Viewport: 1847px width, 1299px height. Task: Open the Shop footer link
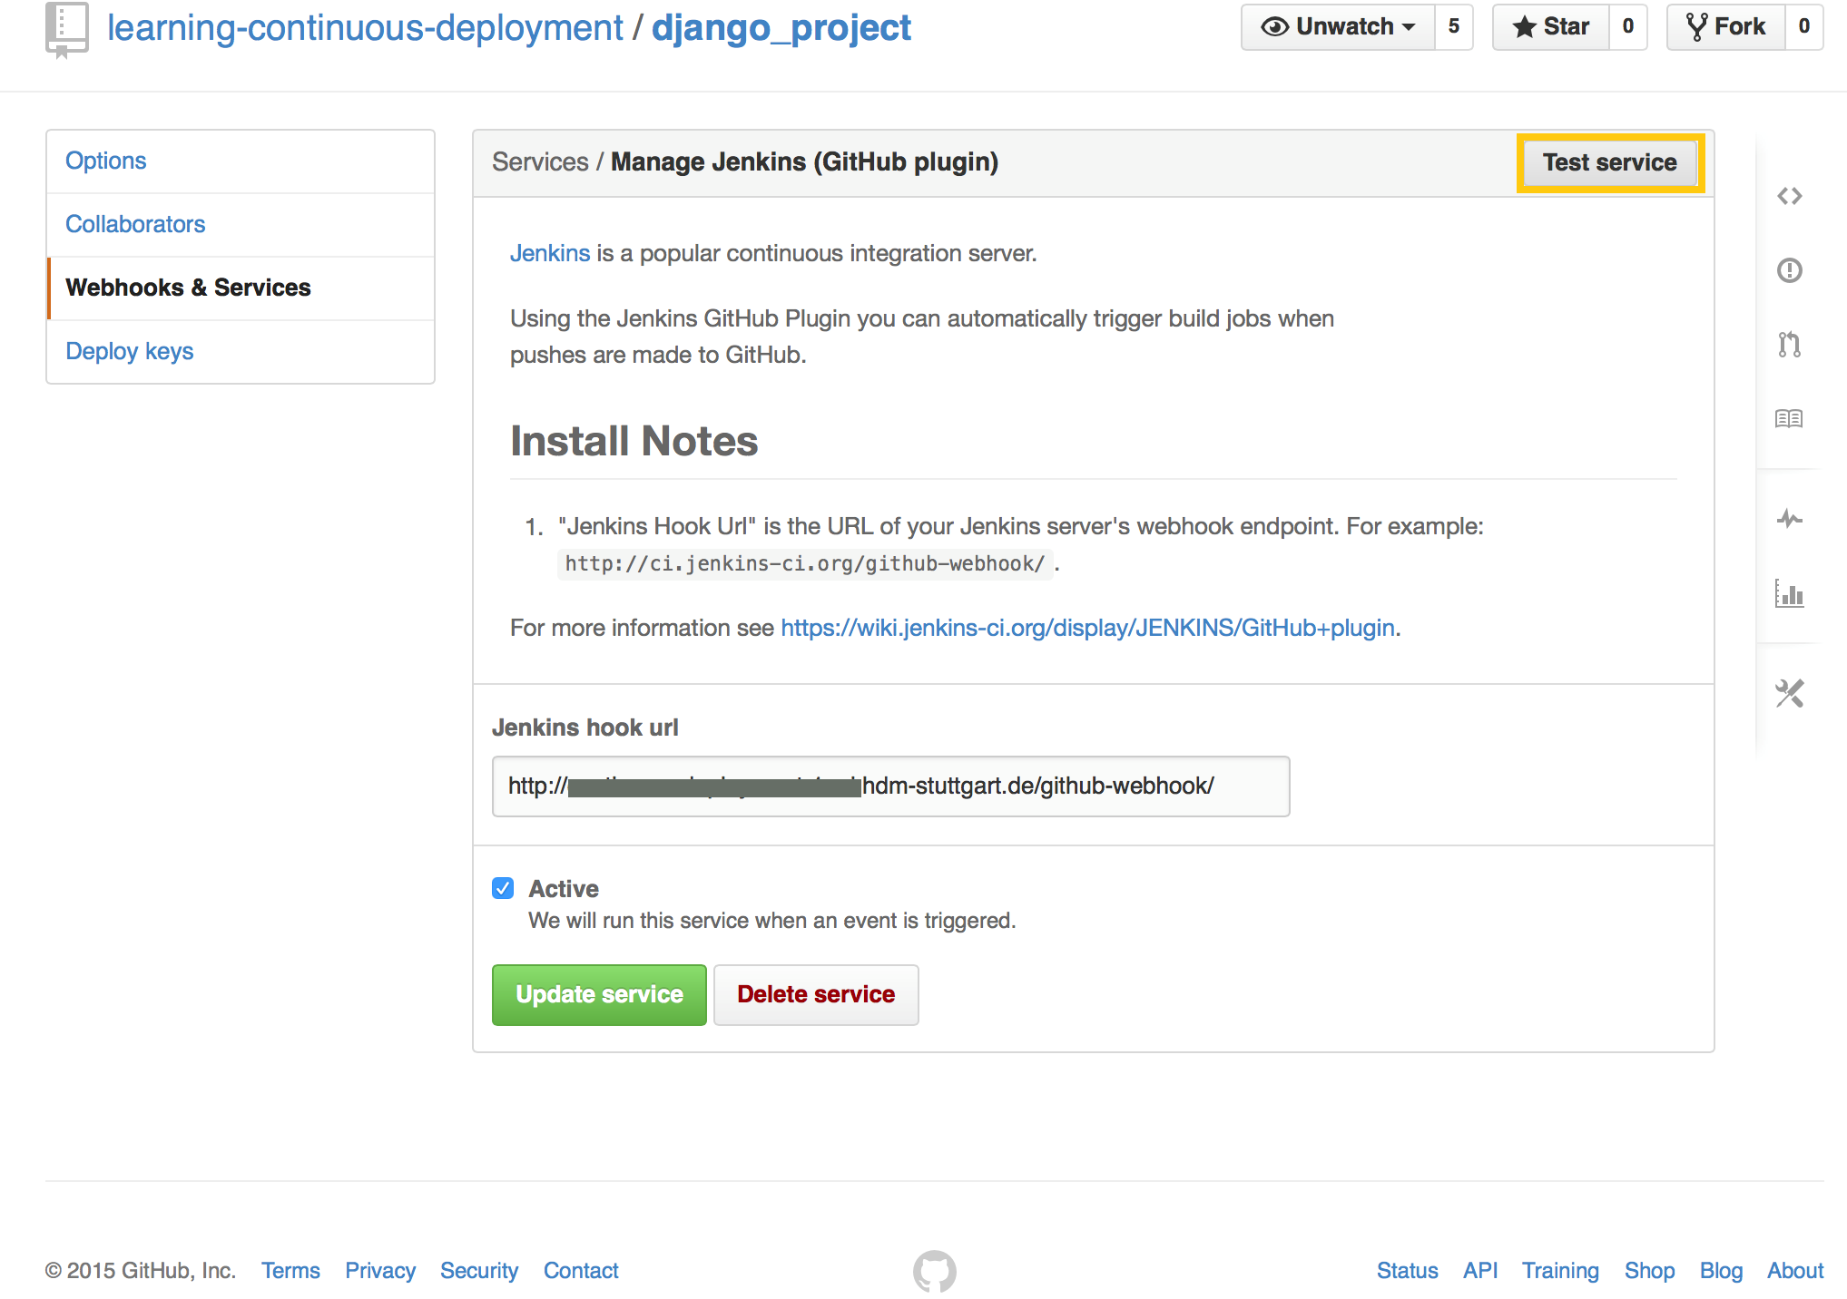coord(1649,1271)
